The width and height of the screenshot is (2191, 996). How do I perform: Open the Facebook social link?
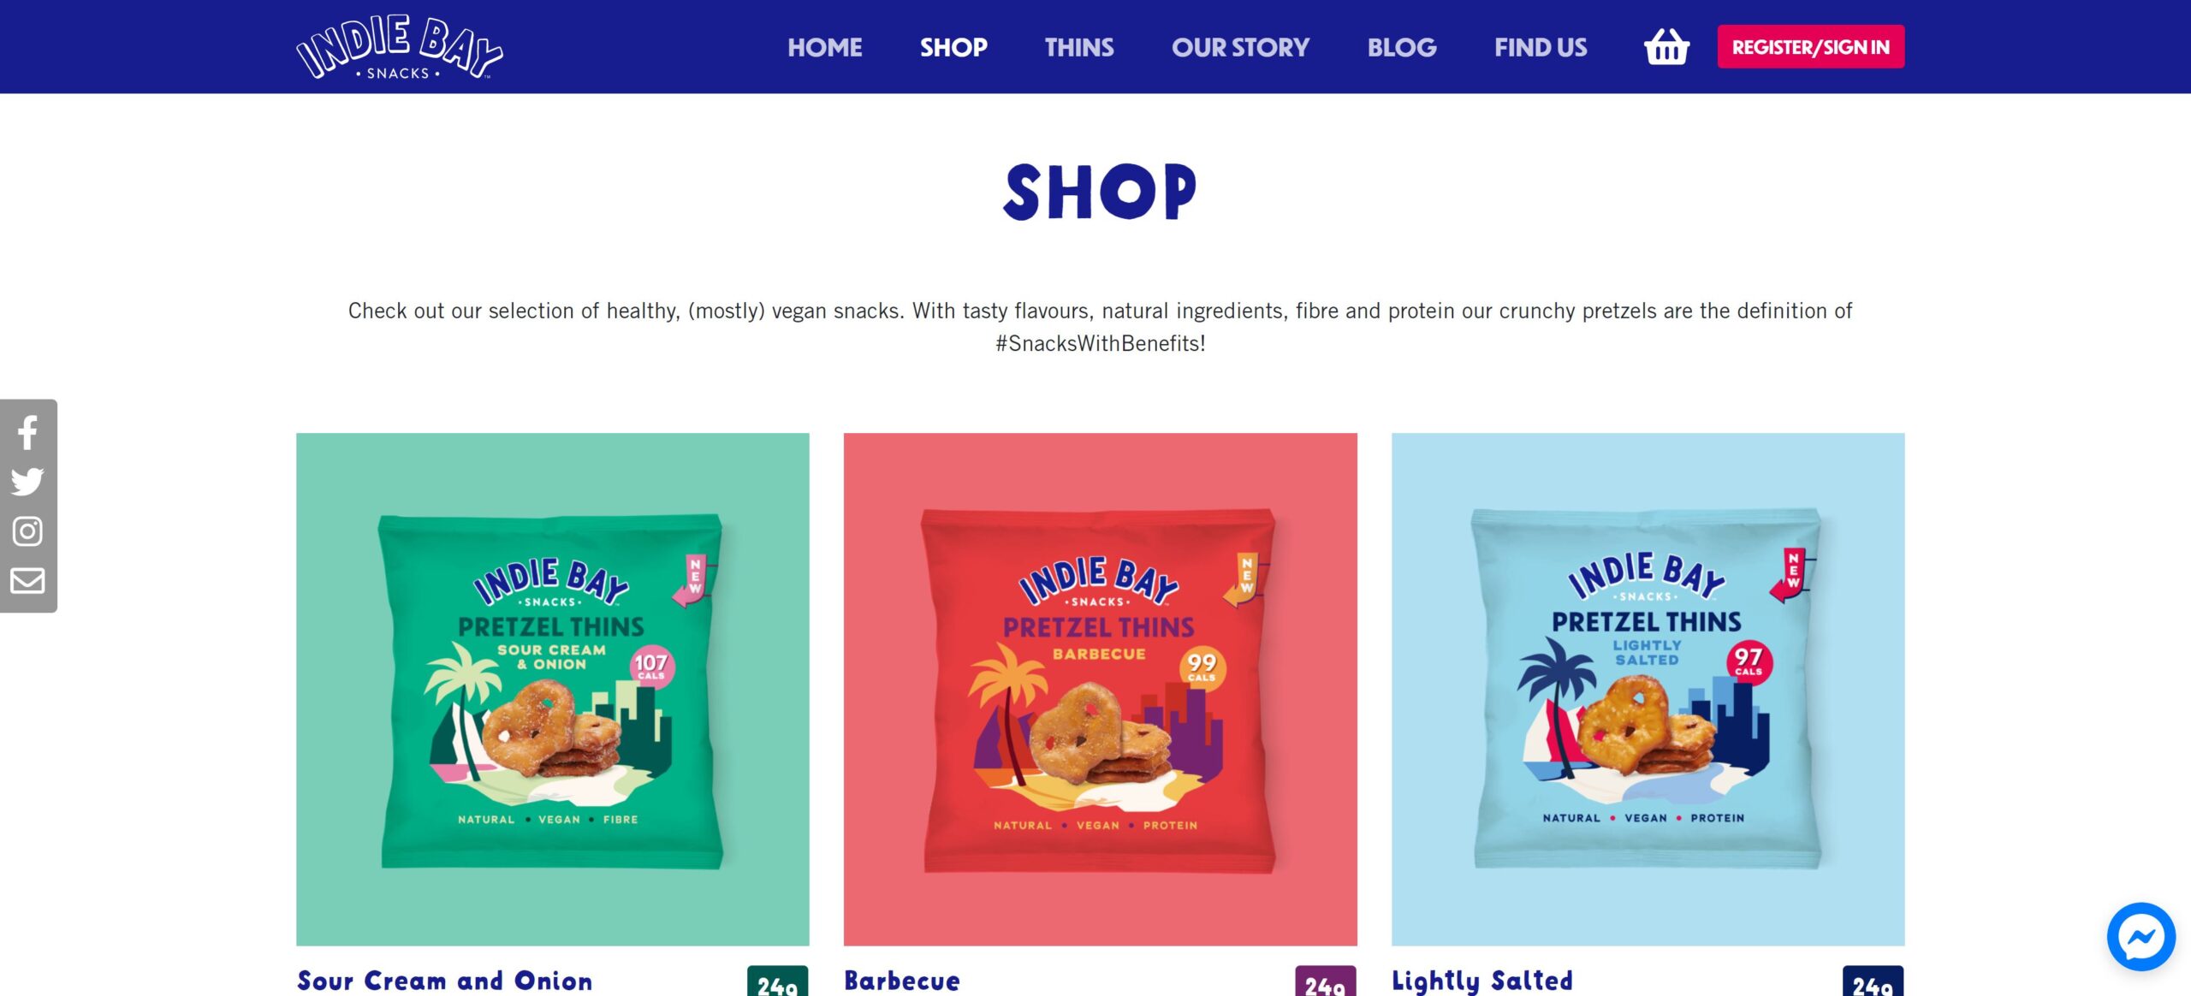click(x=27, y=433)
